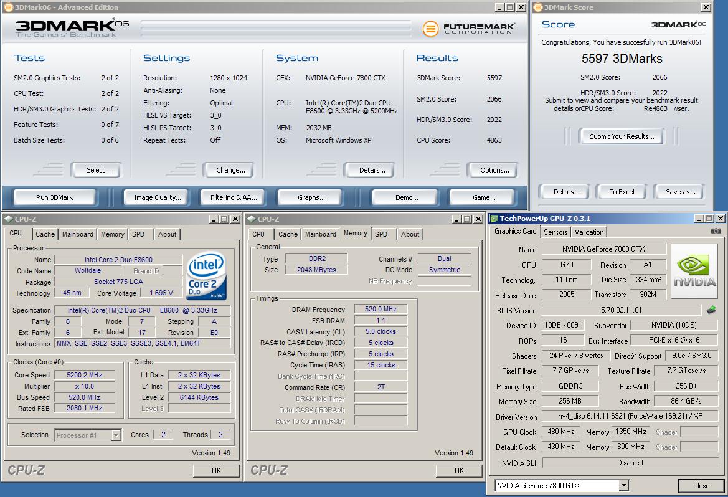Click the NVIDIA logo in GPU-Z

[694, 271]
